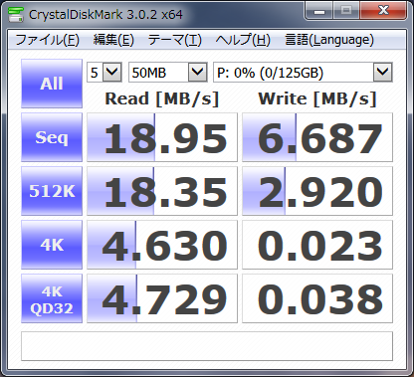The image size is (414, 377).
Task: Select the 4K QD32 read value 4.729
Action: [162, 298]
